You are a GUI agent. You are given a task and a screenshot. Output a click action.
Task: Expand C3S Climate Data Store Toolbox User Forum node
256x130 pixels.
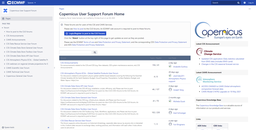pyautogui.click(x=5, y=52)
